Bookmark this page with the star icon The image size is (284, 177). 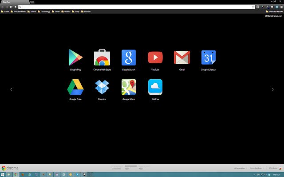tap(253, 7)
